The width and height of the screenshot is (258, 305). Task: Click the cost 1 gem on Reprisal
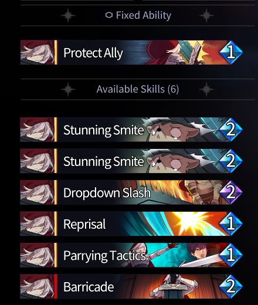(231, 223)
